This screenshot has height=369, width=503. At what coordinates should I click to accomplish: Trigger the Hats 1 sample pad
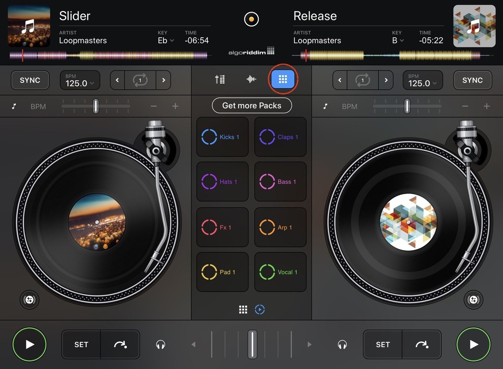click(x=222, y=182)
